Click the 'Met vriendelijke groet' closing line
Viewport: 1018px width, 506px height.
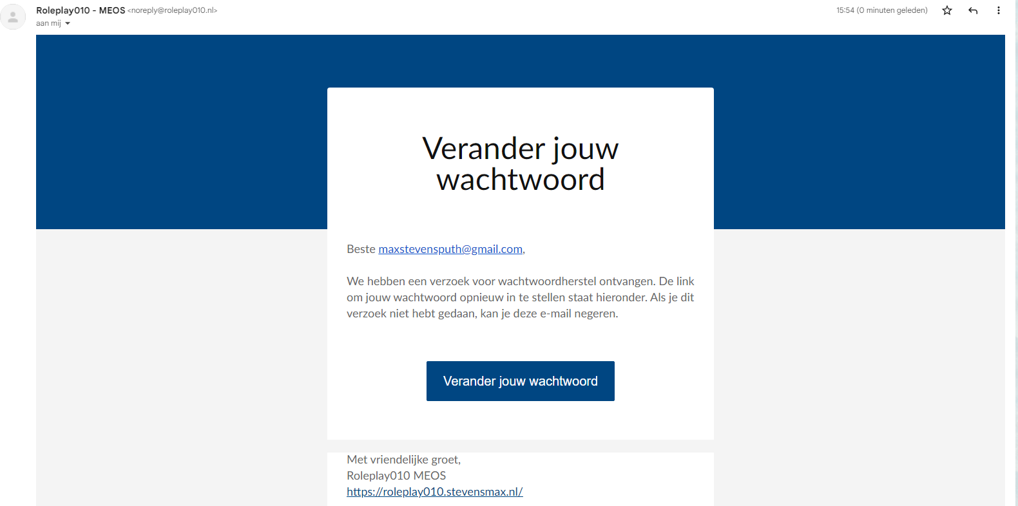[403, 460]
